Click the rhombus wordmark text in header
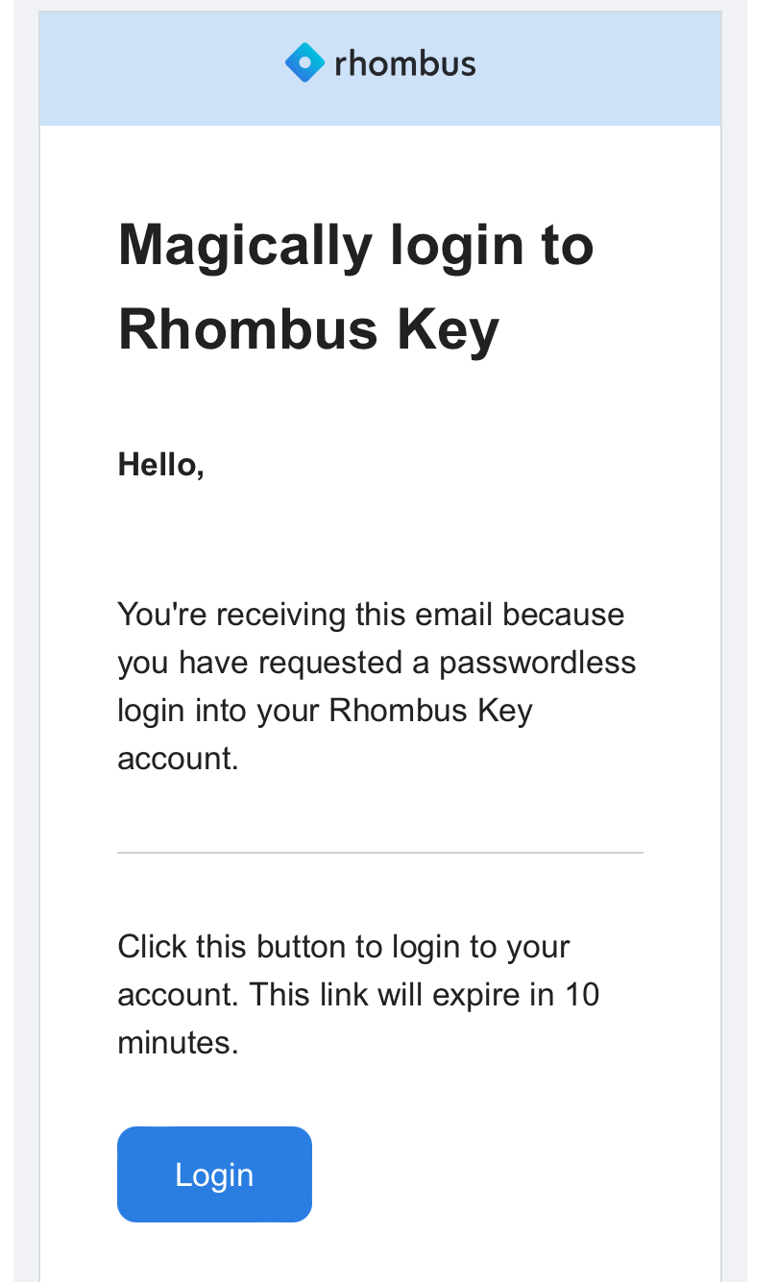 click(x=404, y=64)
